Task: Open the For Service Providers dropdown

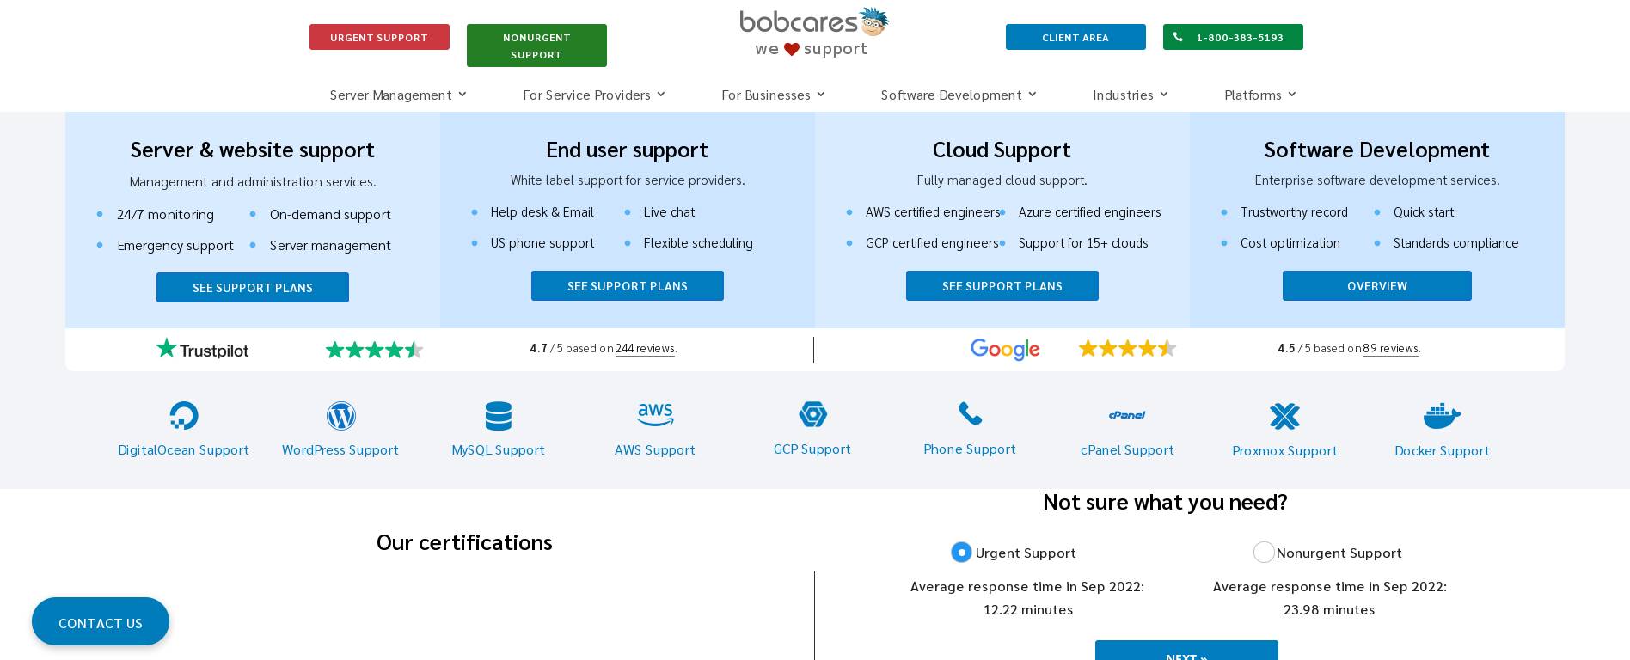Action: [593, 95]
